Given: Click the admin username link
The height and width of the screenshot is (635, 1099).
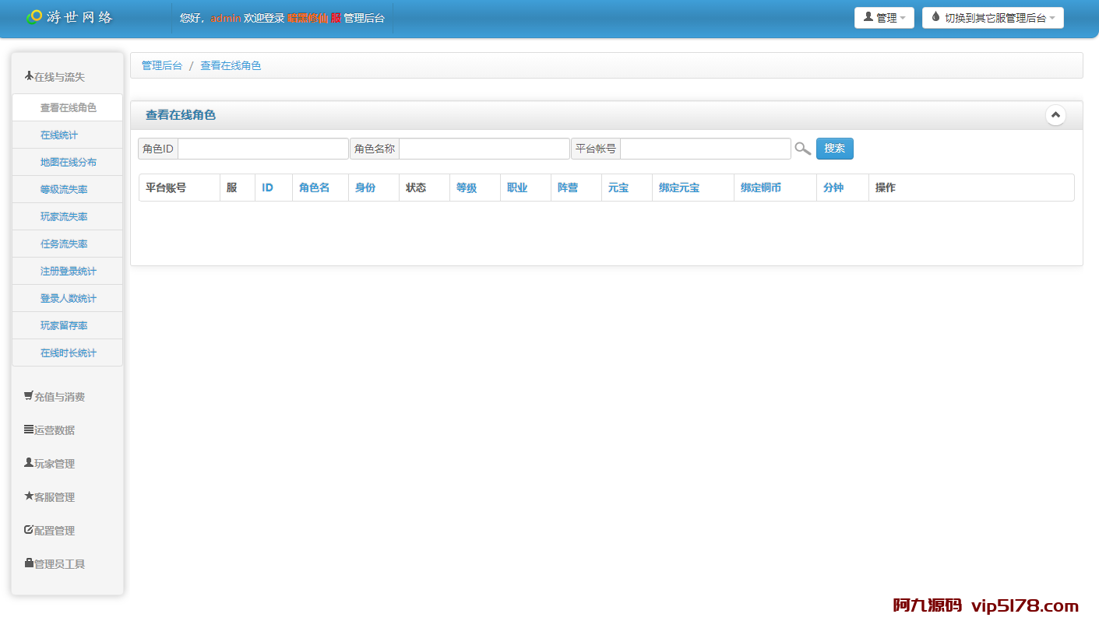Looking at the screenshot, I should (226, 18).
